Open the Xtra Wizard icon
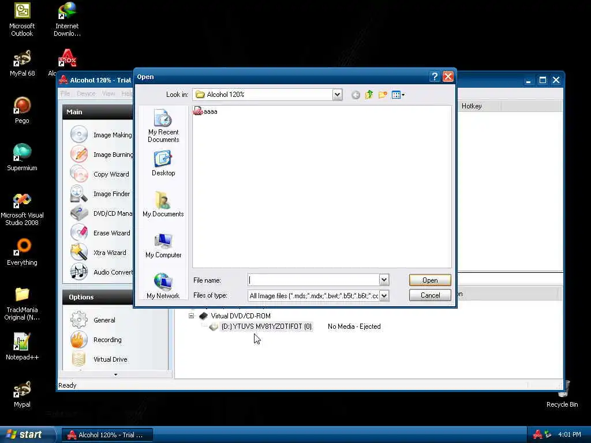Viewport: 591px width, 443px height. [x=78, y=252]
